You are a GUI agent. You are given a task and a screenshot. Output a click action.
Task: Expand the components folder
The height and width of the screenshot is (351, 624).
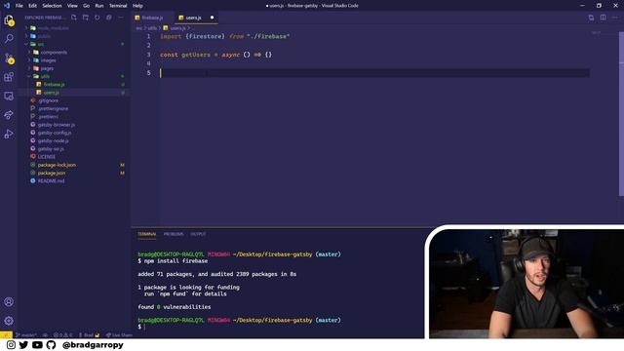(54, 52)
